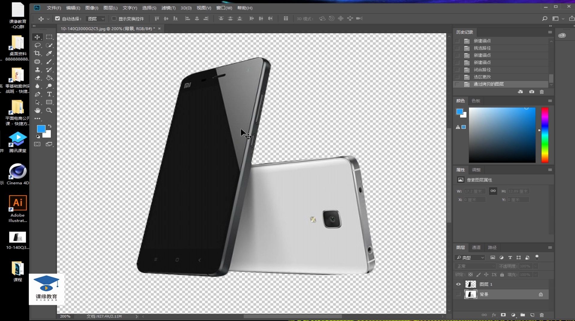
Task: Hide 图层 1 with eye icon
Action: coord(458,284)
